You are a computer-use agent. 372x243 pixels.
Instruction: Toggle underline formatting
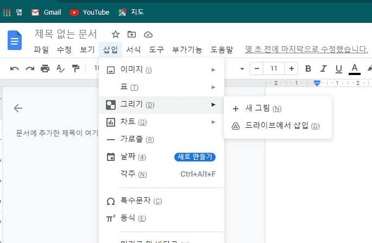tap(339, 69)
